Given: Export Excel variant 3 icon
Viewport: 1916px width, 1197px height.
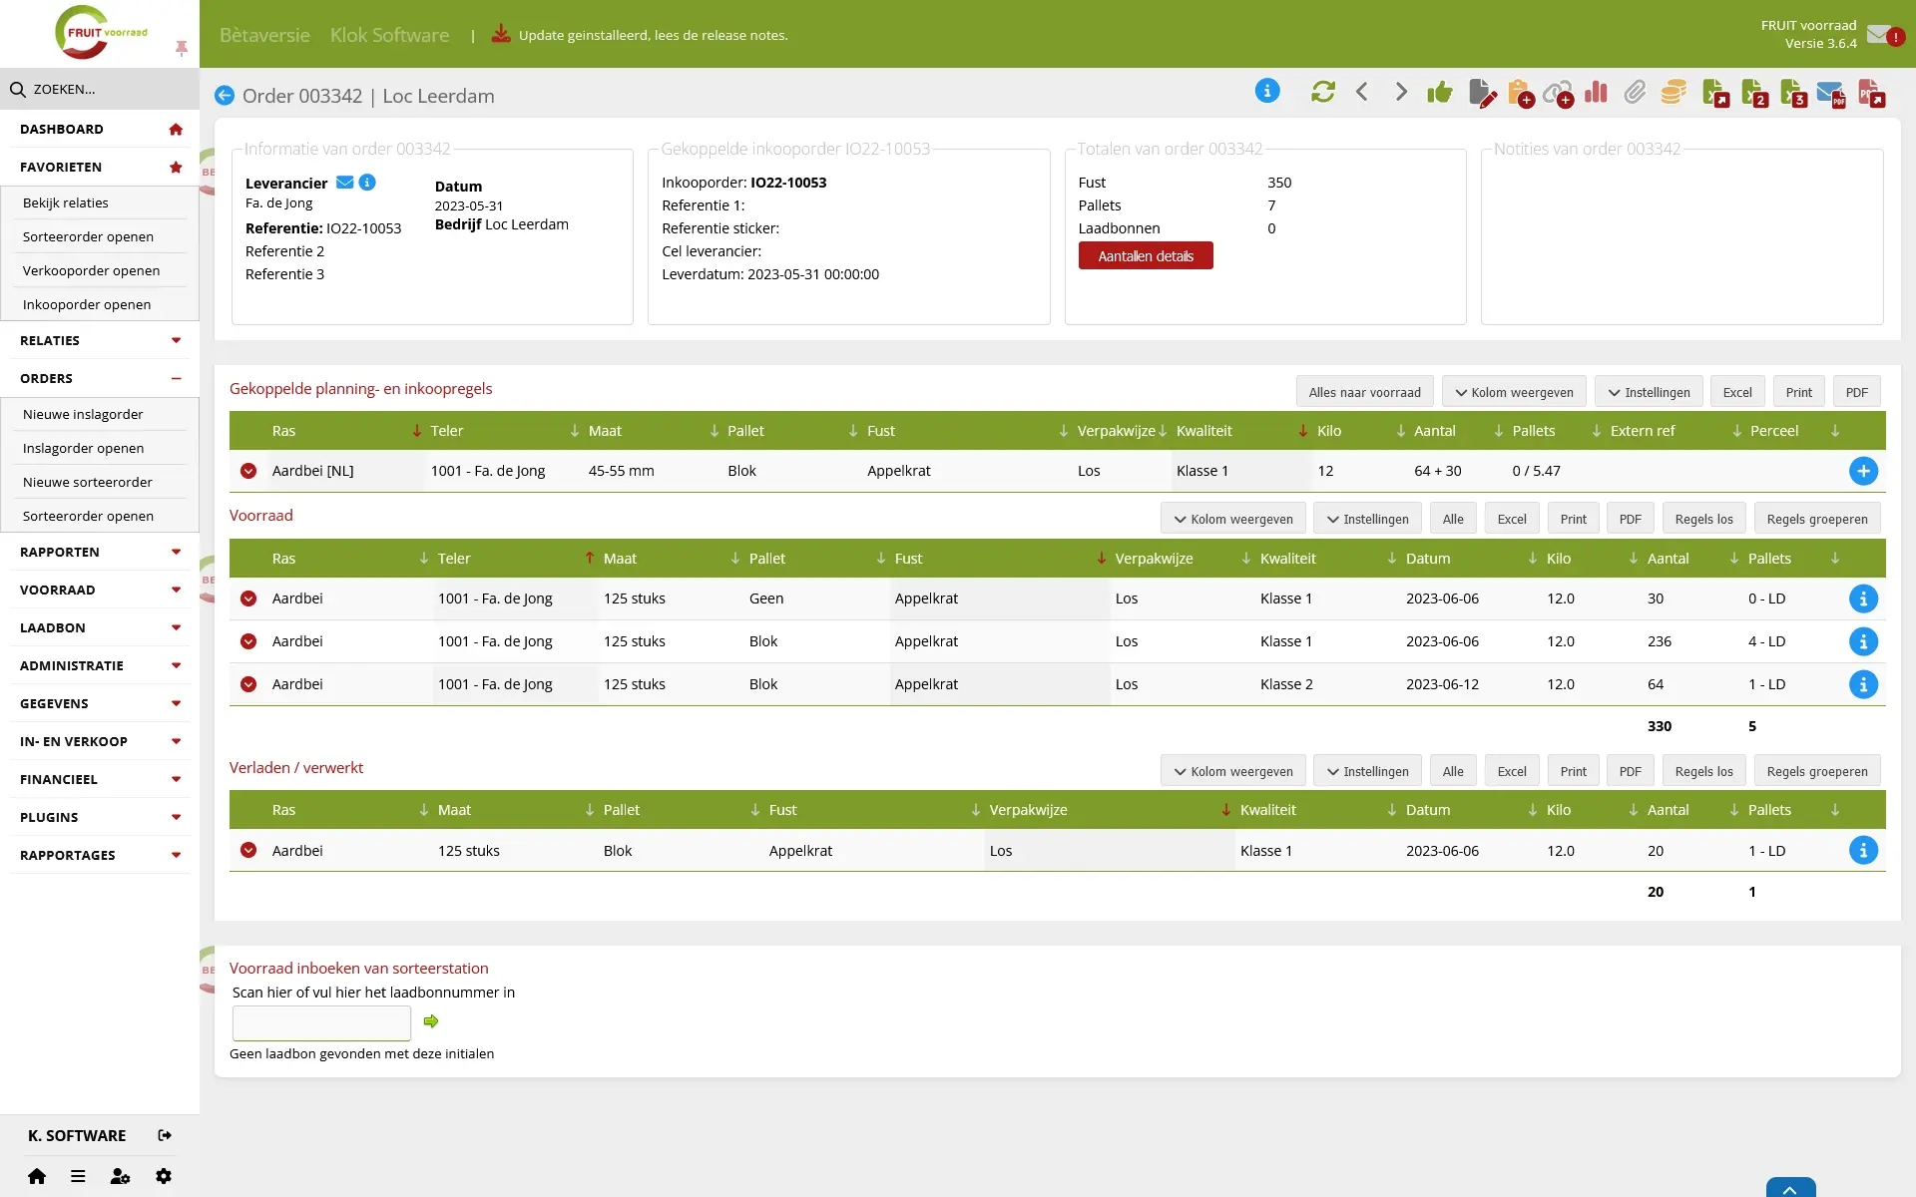Looking at the screenshot, I should click(1793, 93).
